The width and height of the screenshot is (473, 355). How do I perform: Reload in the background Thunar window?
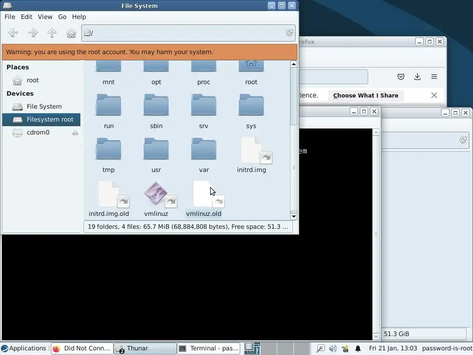463,140
